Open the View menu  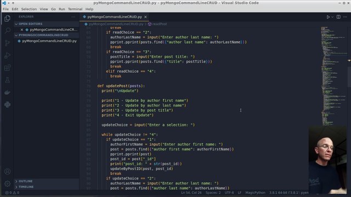click(x=44, y=9)
